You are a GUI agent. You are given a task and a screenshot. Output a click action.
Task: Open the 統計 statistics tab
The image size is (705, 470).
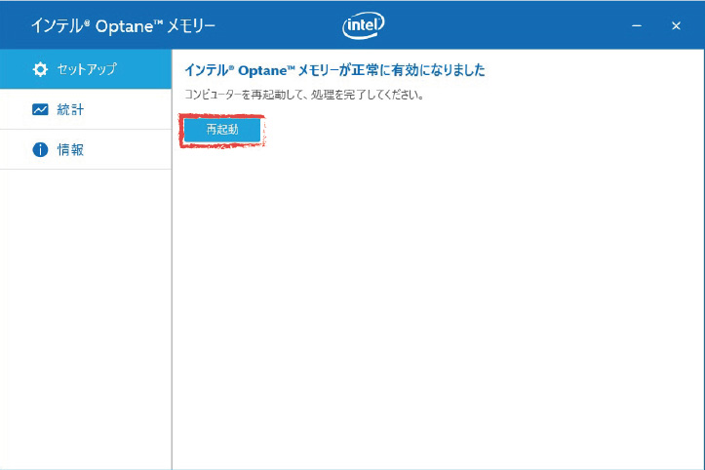tap(86, 109)
